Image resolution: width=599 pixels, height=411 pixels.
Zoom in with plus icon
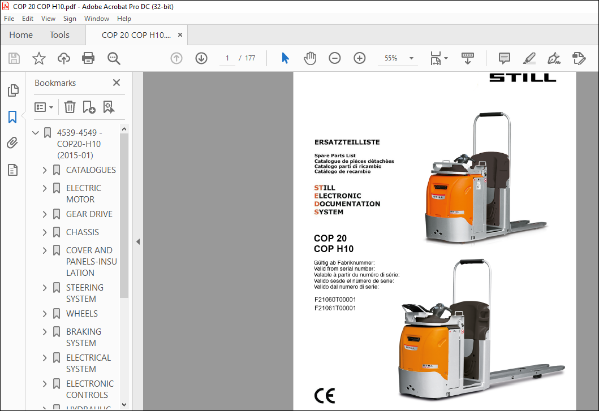(x=360, y=58)
